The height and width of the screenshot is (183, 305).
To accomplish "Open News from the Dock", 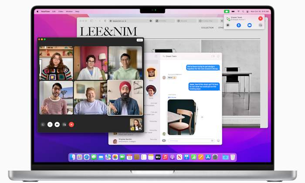I will click(180, 157).
